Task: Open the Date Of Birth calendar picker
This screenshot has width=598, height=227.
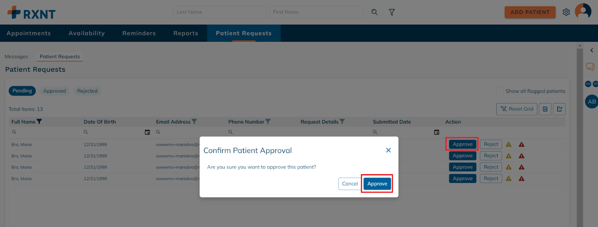Action: coord(147,132)
